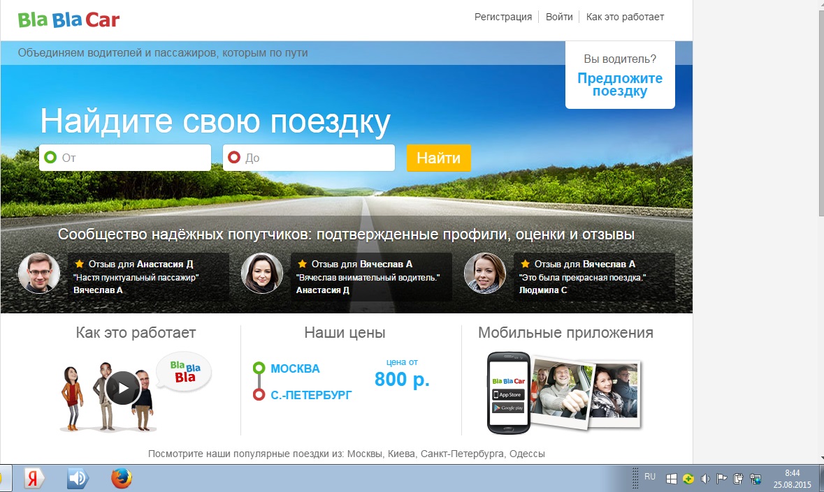Screen dimensions: 824x492
Task: Open Как это работает in top menu
Action: 625,17
